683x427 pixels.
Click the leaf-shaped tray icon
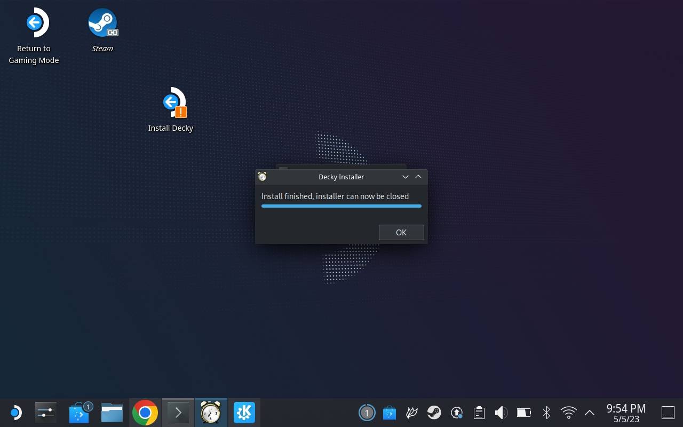pyautogui.click(x=411, y=413)
